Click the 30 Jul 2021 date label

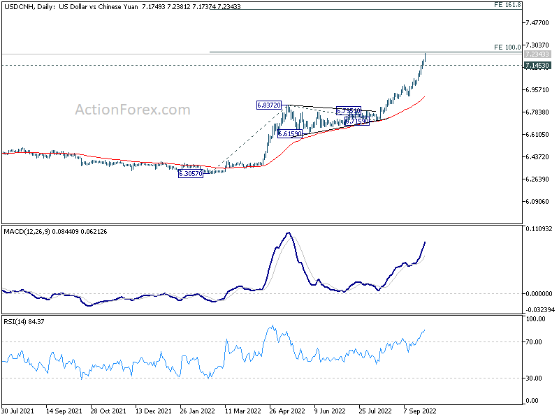click(x=18, y=411)
